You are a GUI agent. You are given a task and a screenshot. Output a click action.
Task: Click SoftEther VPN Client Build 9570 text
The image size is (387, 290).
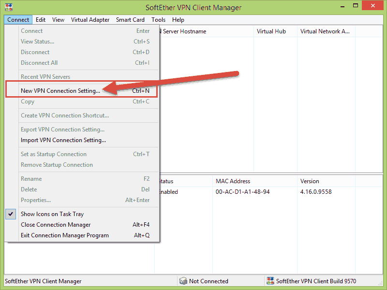pos(316,281)
